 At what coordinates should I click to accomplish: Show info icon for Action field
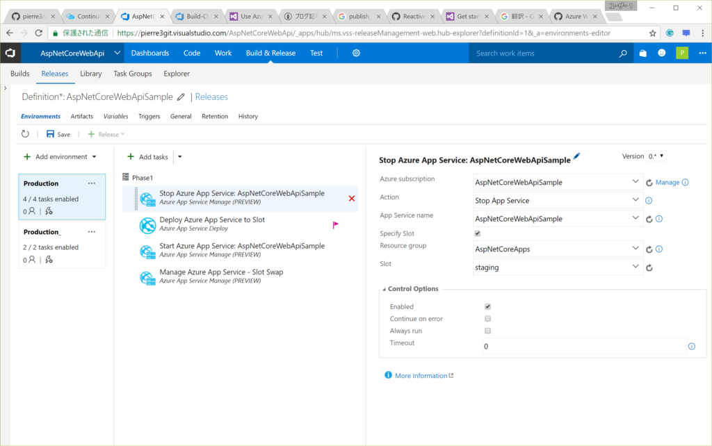(649, 201)
